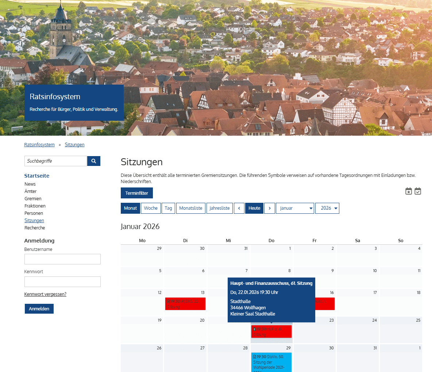
Task: Expand the Januar month dropdown
Action: pyautogui.click(x=295, y=208)
